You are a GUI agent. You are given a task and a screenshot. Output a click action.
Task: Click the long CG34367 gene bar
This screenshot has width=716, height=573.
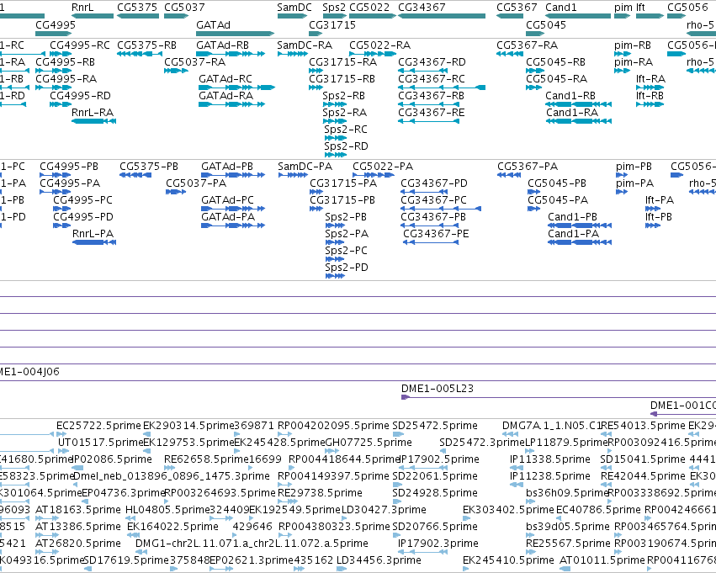pos(442,16)
